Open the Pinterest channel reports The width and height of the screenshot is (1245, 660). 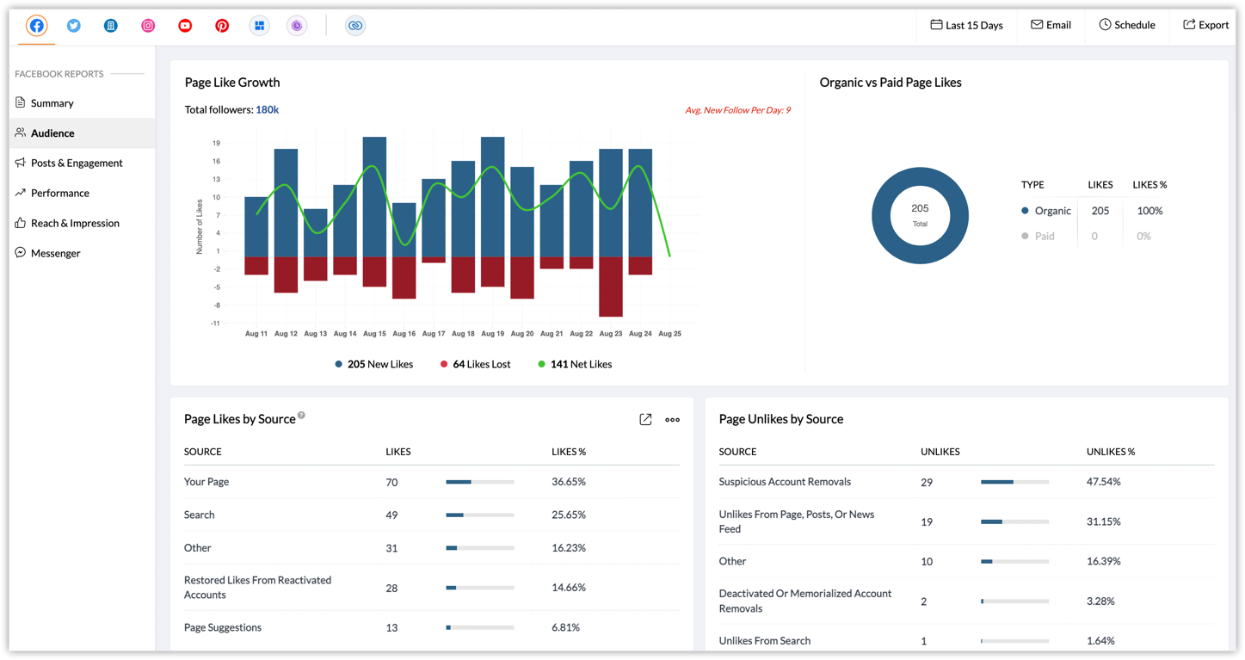pyautogui.click(x=222, y=26)
